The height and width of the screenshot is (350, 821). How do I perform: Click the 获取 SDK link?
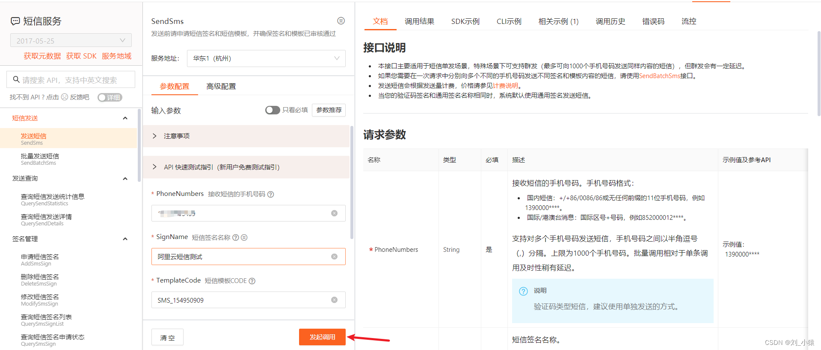81,56
